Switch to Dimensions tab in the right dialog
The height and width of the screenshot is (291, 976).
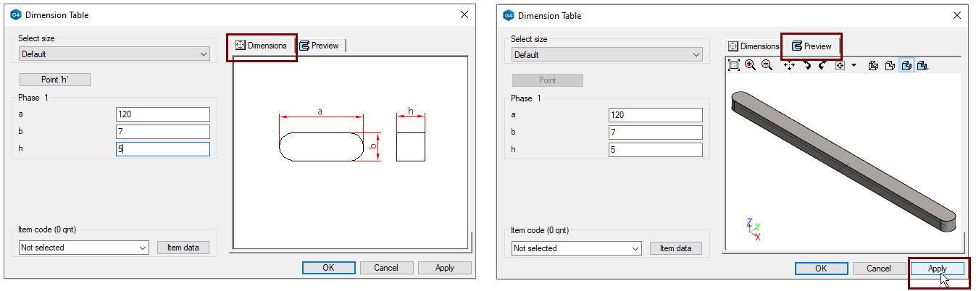point(753,46)
